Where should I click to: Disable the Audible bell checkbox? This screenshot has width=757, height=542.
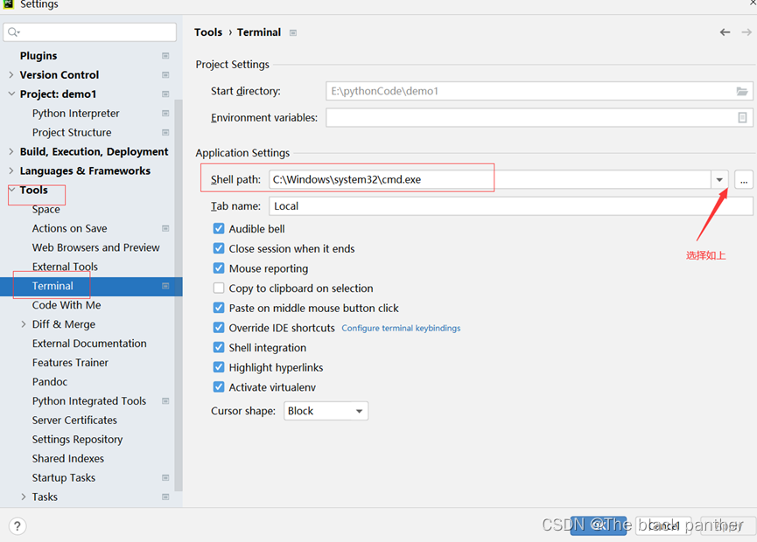219,229
